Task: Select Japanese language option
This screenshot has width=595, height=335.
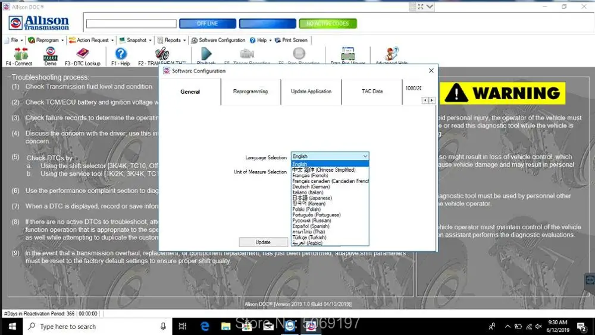Action: [x=330, y=198]
